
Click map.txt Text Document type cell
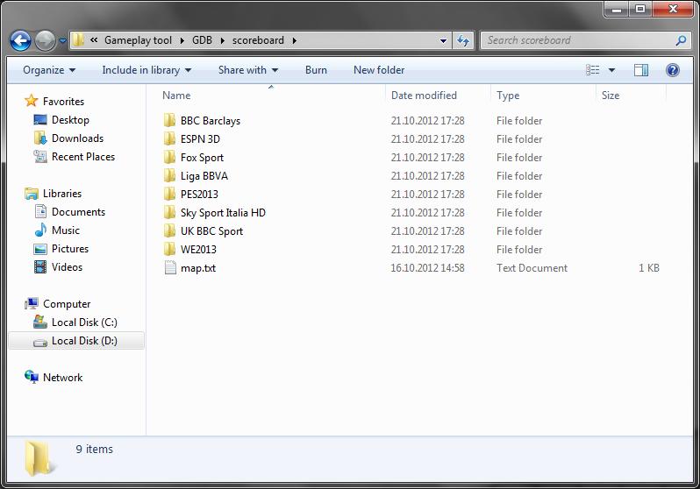[x=532, y=267]
